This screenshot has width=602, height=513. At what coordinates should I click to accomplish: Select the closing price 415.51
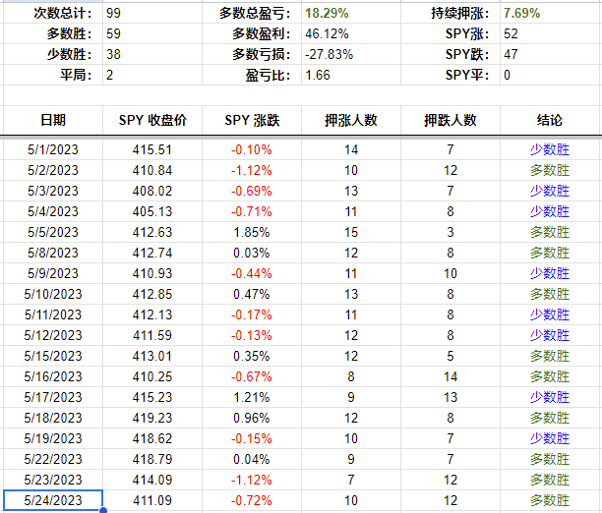coord(152,149)
